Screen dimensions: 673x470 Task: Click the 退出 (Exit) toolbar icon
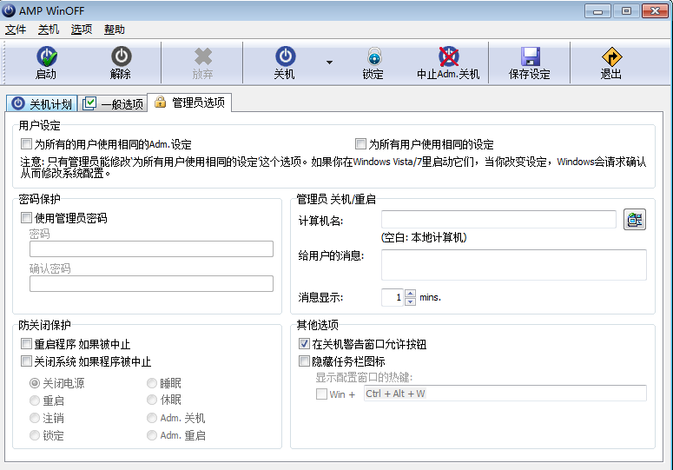[x=610, y=57]
